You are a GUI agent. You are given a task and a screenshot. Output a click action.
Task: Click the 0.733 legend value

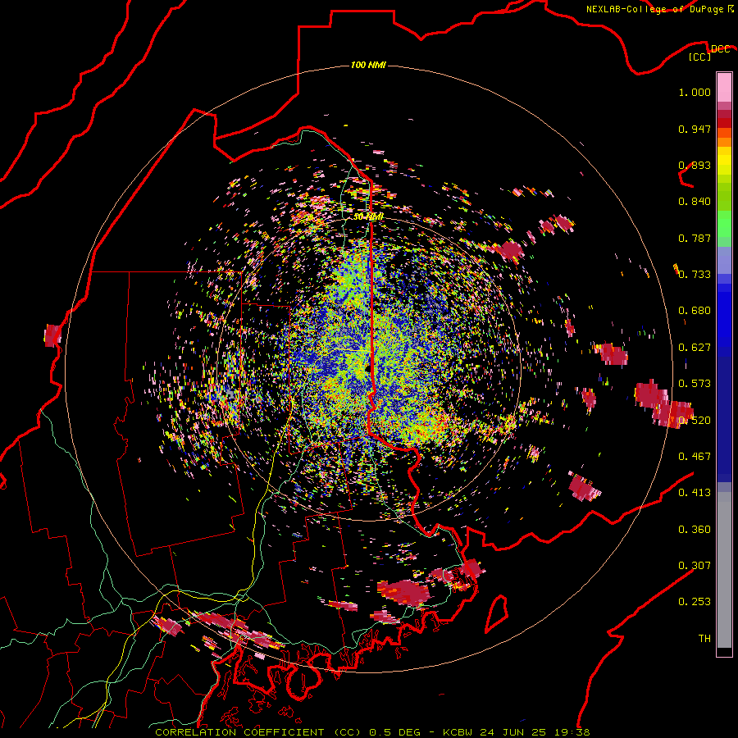(695, 275)
